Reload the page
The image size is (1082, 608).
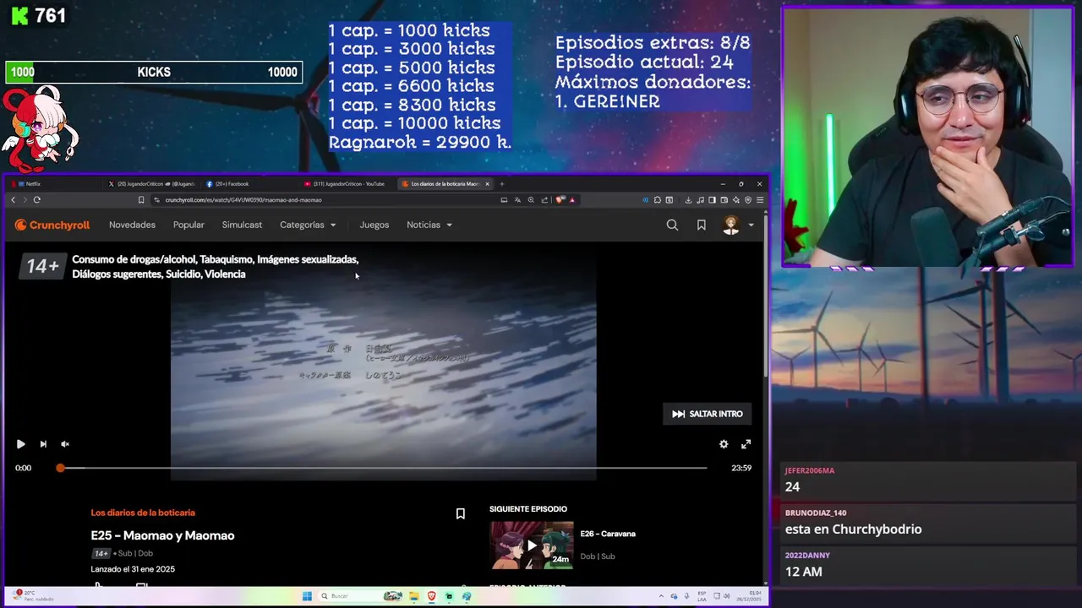pyautogui.click(x=37, y=200)
